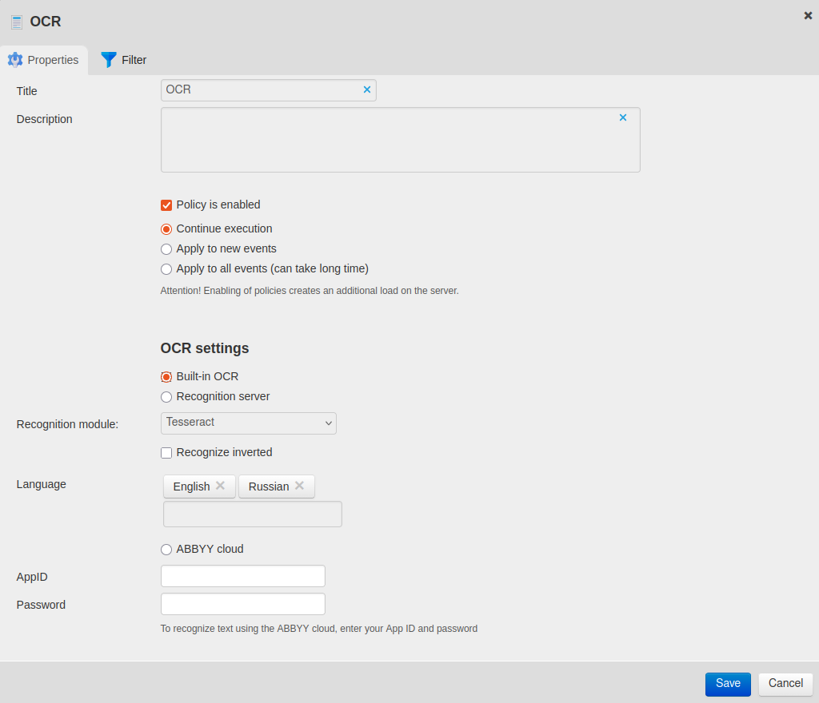Uncheck the Policy is enabled checkbox
This screenshot has width=819, height=703.
(166, 205)
